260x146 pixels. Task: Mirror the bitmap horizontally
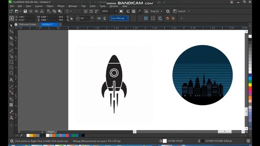(99, 18)
